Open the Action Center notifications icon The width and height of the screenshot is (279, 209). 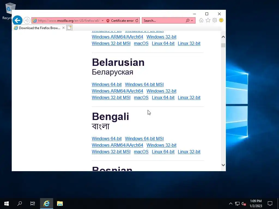[270, 204]
